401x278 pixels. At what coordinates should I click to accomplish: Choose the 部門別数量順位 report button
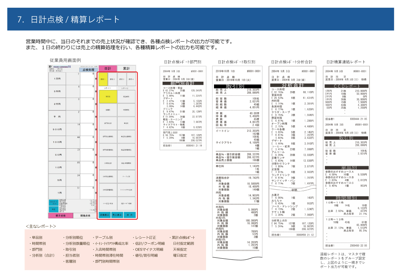click(108, 150)
